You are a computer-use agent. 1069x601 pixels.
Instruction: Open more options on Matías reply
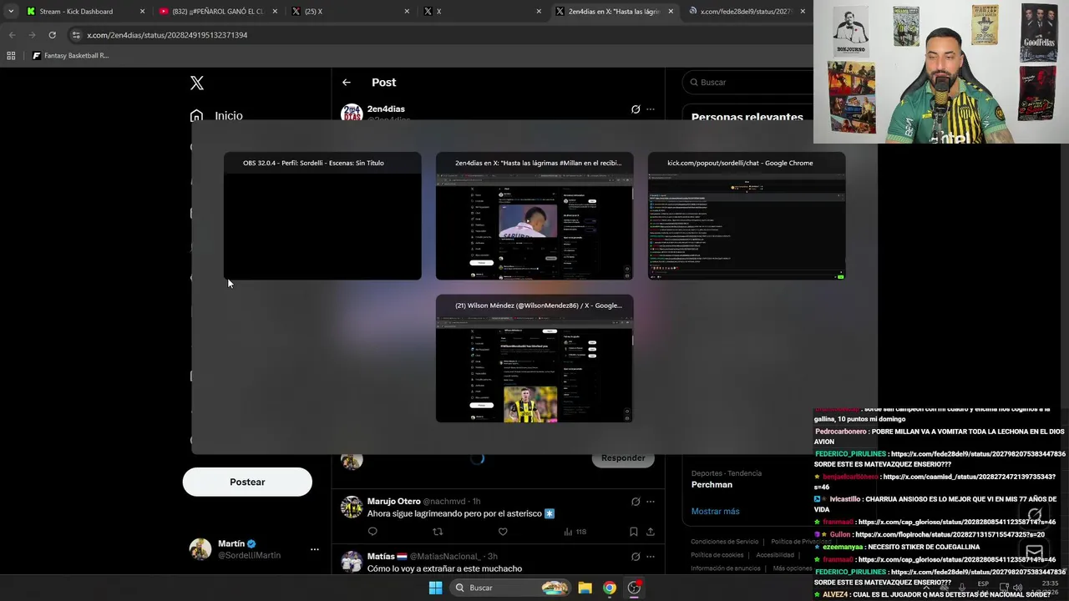point(651,557)
